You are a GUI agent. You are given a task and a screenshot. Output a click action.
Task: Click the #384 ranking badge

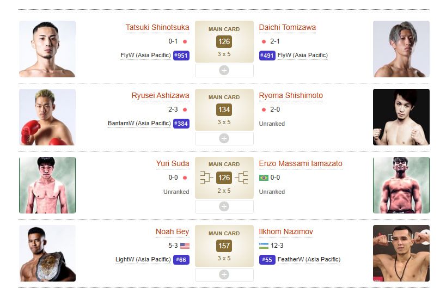point(181,124)
